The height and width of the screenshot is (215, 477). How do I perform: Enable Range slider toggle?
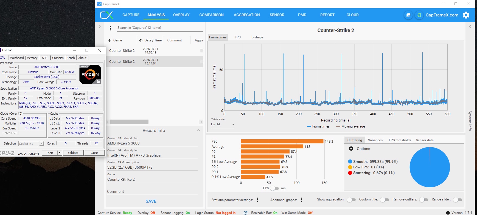click(x=458, y=200)
